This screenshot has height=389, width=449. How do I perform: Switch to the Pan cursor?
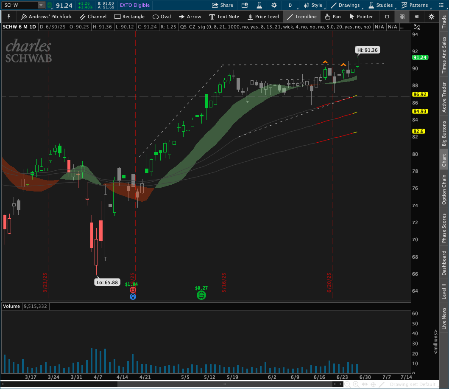333,17
